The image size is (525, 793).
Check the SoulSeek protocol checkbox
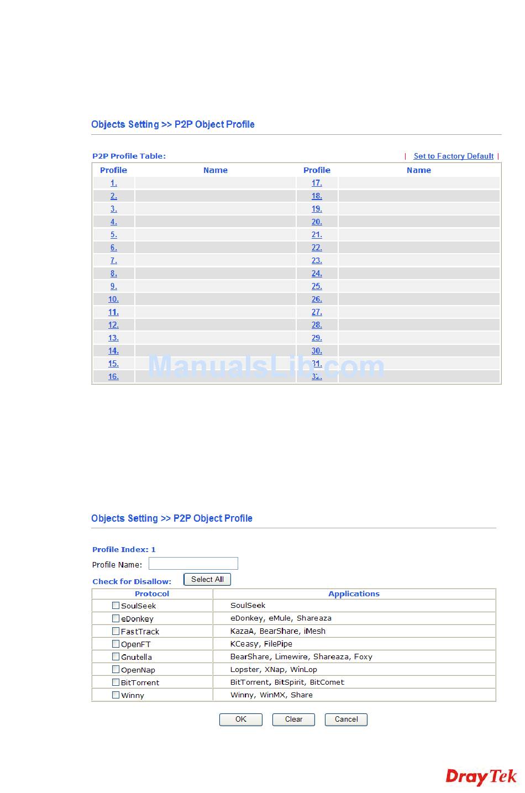point(116,605)
